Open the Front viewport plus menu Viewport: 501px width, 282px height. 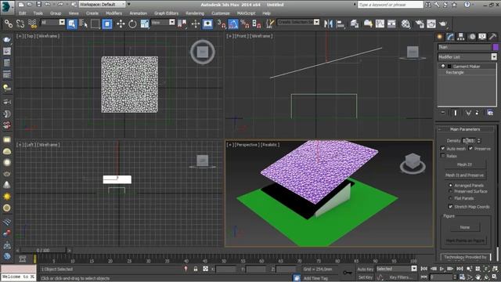coord(229,36)
